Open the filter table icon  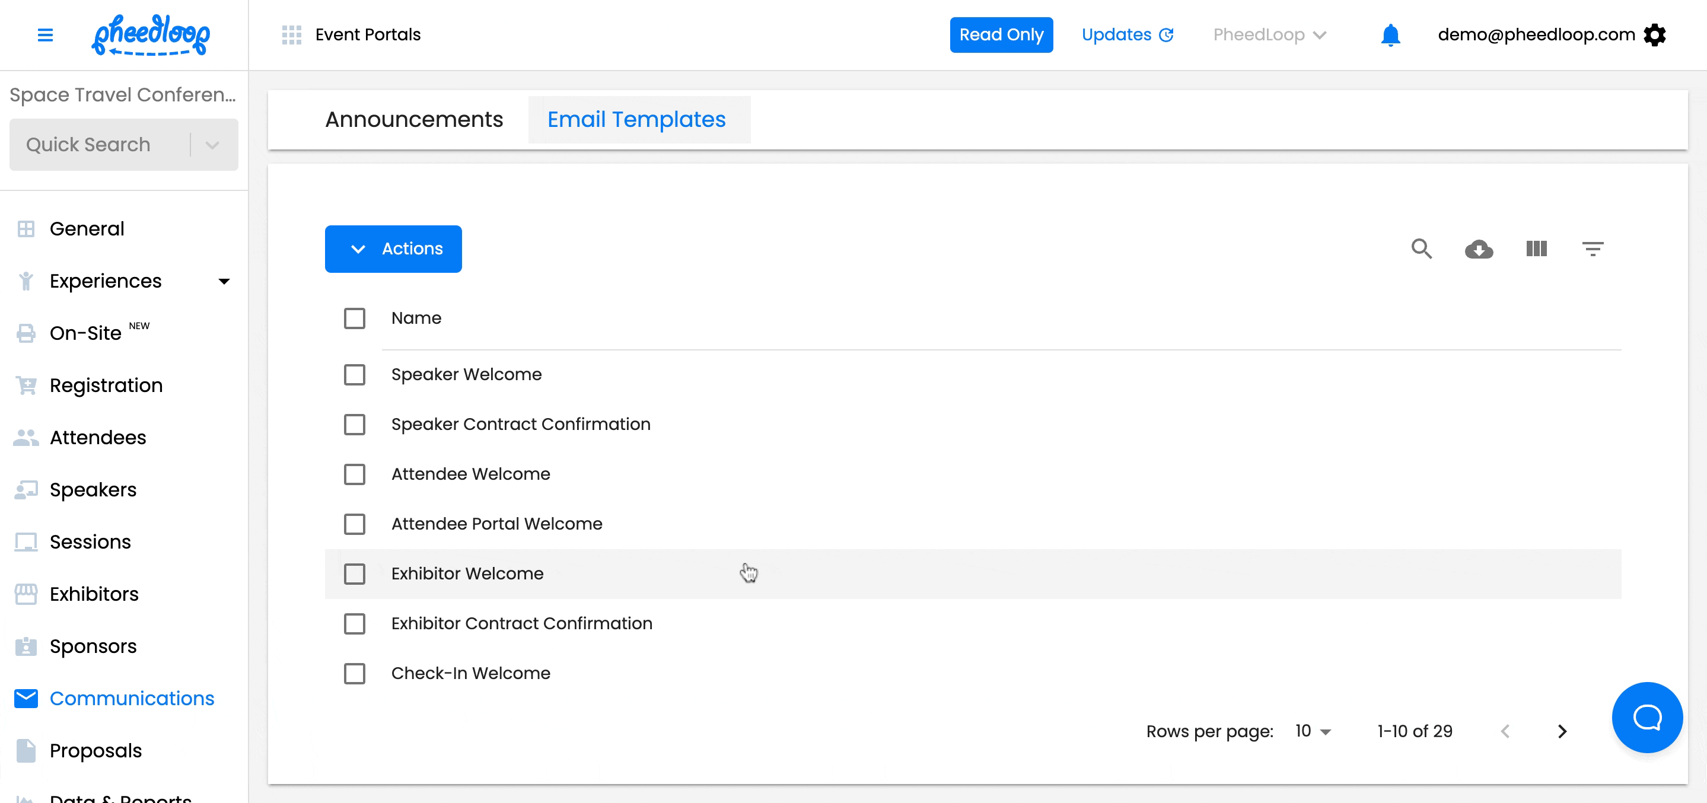pyautogui.click(x=1593, y=249)
